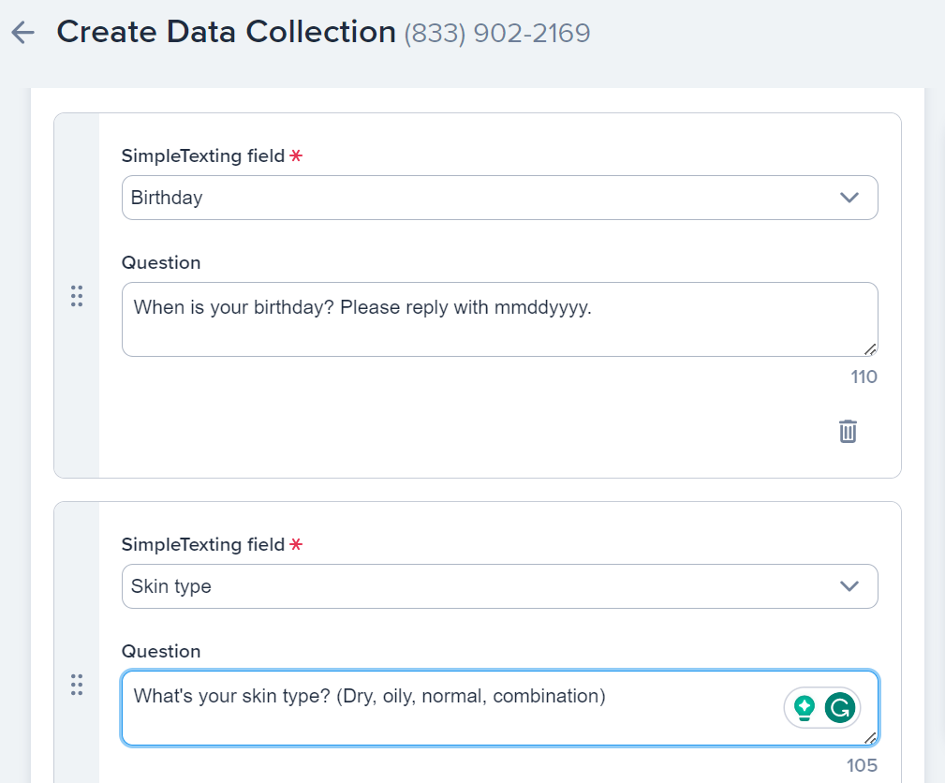Expand the chevron on the Skin type field selector
Viewport: 945px width, 783px height.
(x=849, y=585)
